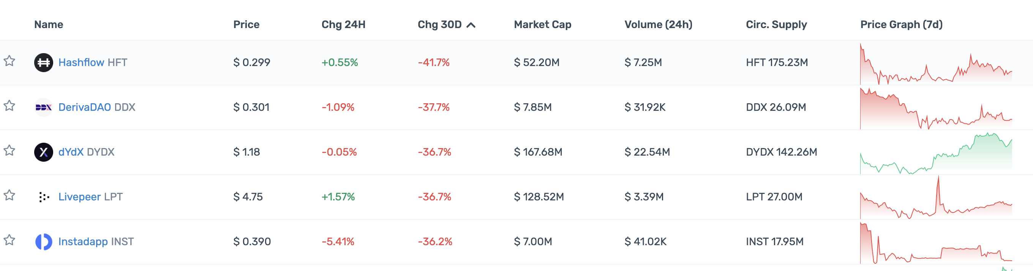Click the Hashflow coin logo icon
1033x271 pixels.
[43, 63]
